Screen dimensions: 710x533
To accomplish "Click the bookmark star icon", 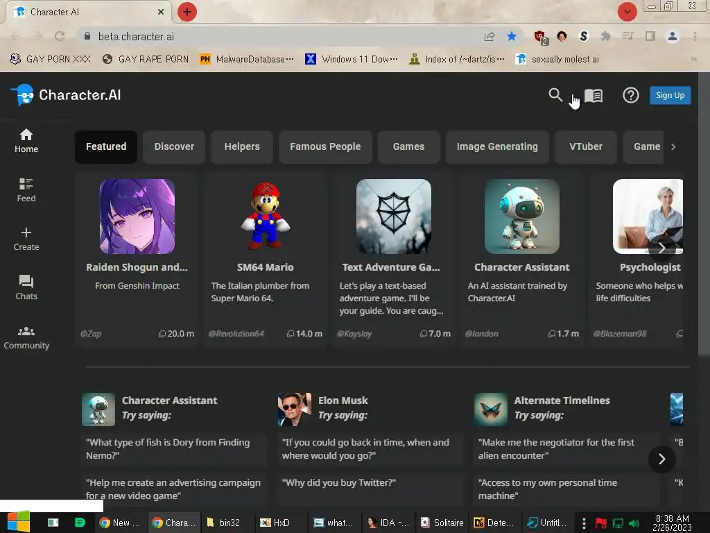I will 512,36.
